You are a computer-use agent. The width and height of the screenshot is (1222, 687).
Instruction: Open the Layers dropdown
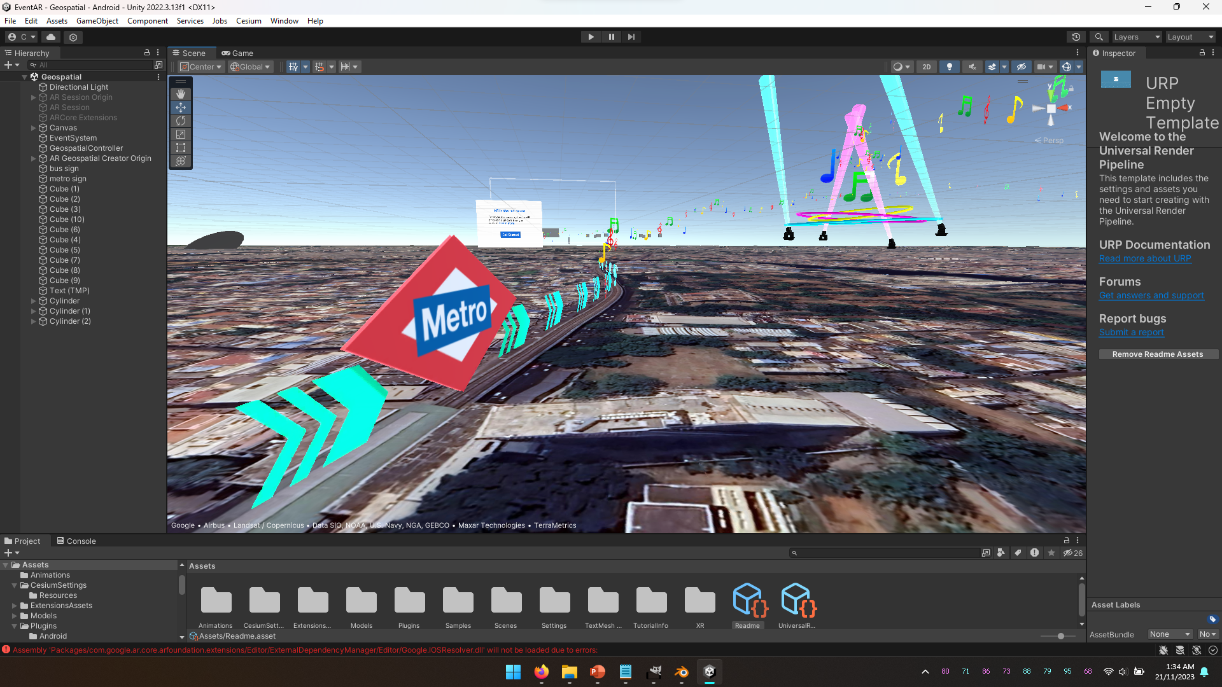[x=1137, y=37]
